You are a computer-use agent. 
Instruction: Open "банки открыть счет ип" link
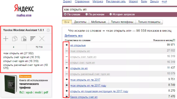84,97
